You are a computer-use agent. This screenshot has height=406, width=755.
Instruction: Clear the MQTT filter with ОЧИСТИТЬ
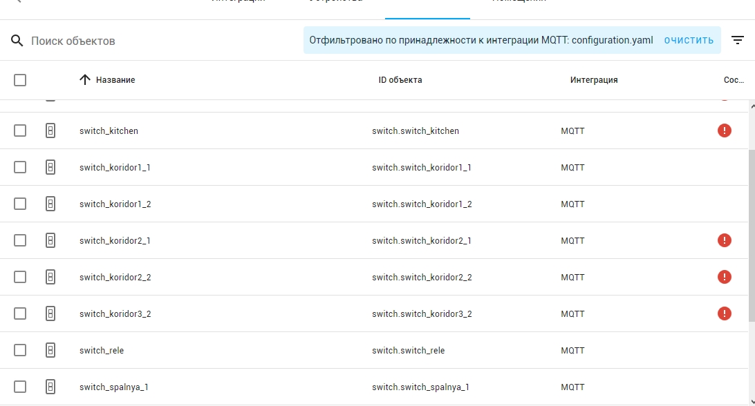[x=689, y=41]
